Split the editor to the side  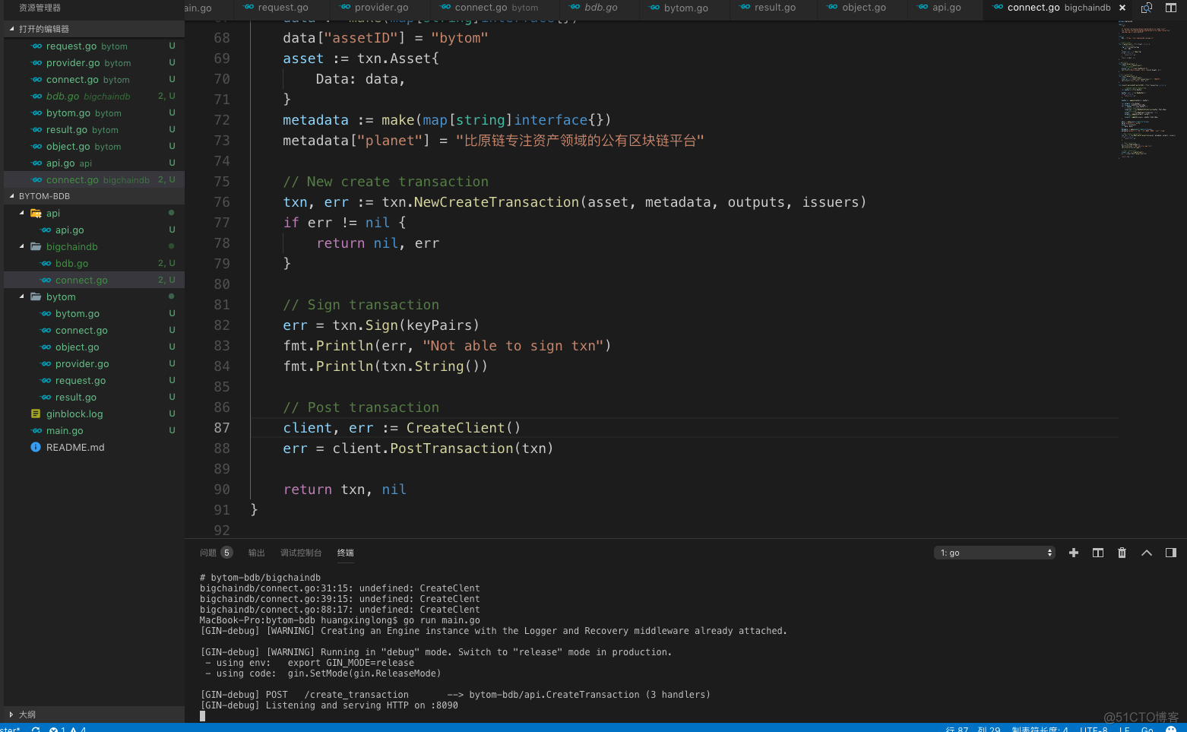coord(1171,8)
